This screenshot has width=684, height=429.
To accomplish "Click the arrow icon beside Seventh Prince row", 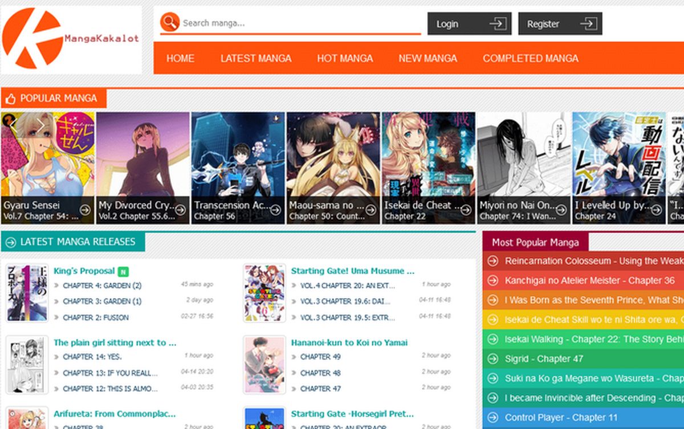I will click(494, 300).
